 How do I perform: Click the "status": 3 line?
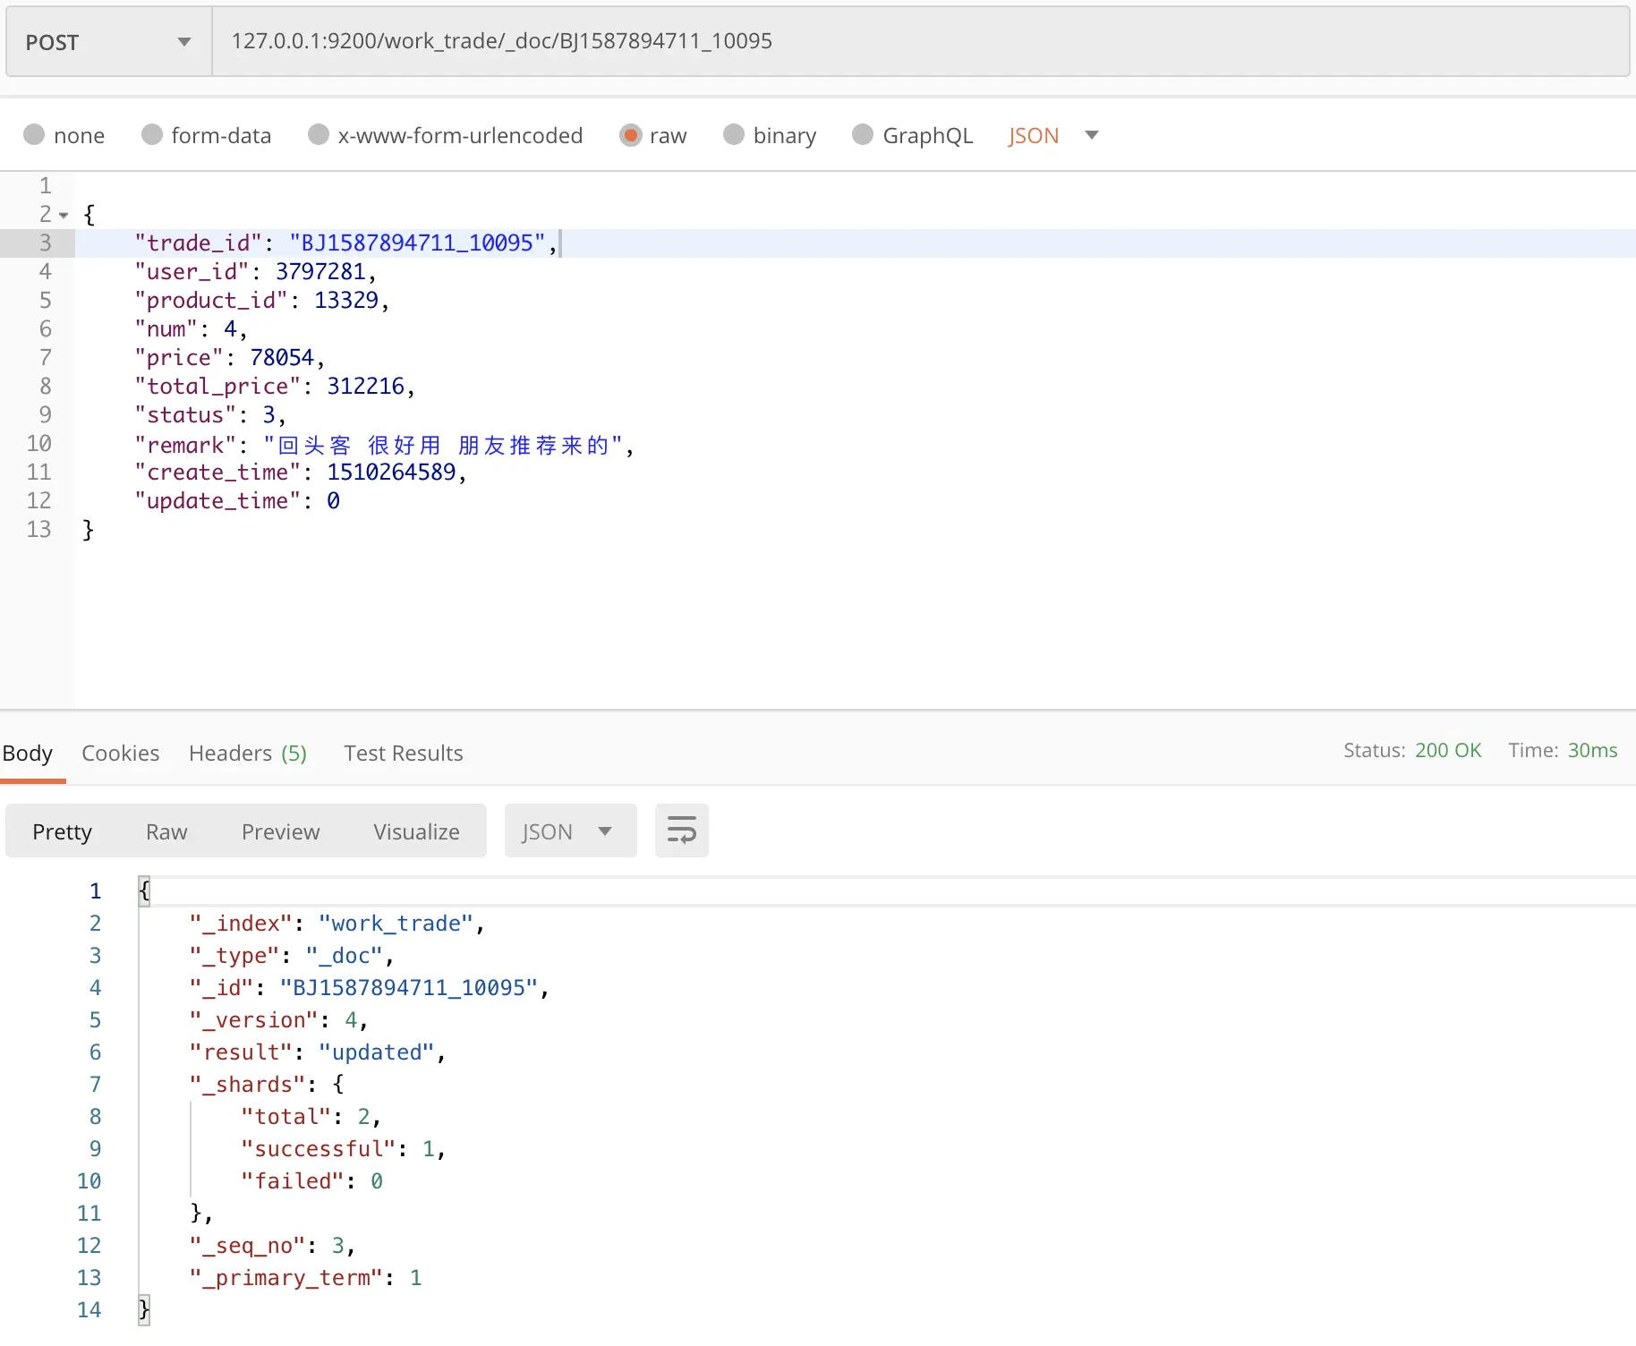tap(210, 415)
